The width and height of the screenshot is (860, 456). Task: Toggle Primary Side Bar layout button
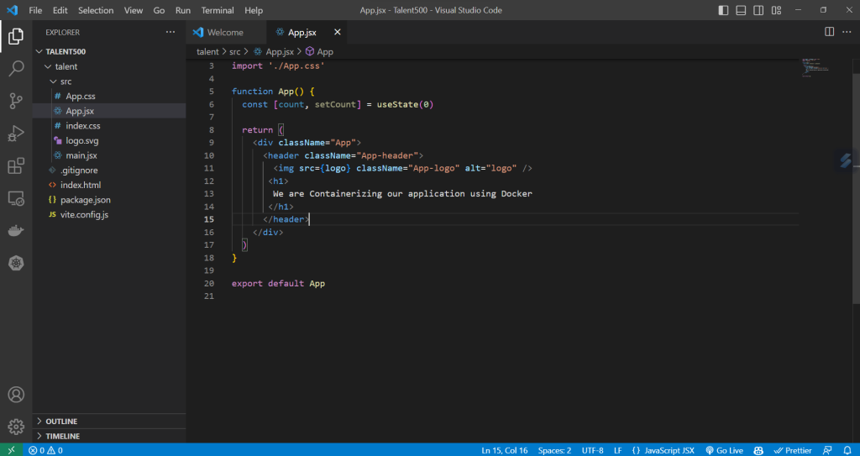[724, 10]
